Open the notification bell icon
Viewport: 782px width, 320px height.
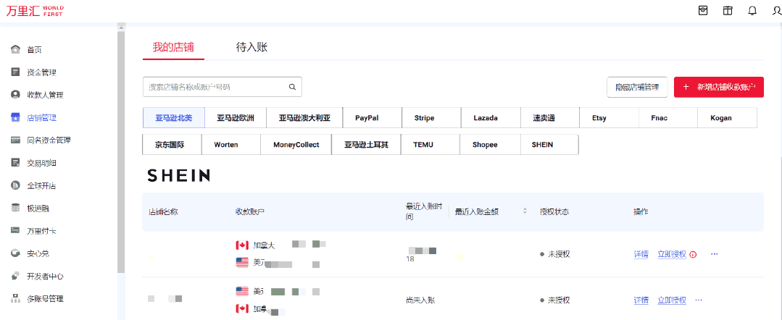click(752, 10)
